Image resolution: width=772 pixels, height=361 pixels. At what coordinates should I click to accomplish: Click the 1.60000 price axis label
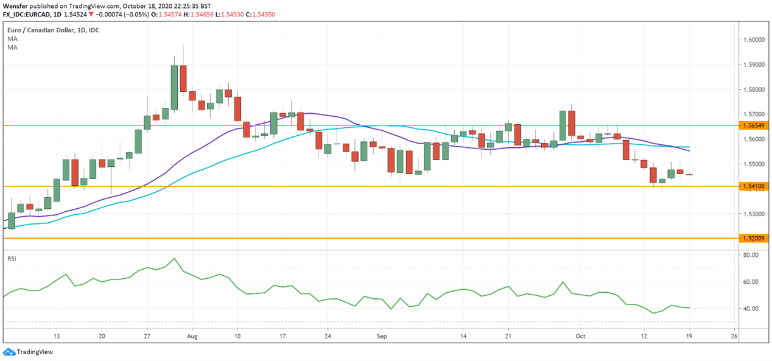pos(754,40)
